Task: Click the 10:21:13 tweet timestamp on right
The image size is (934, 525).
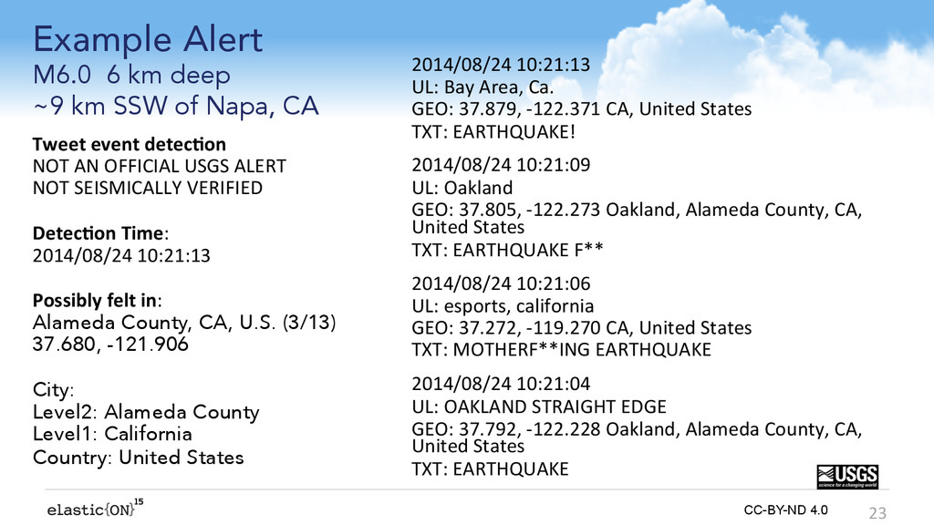Action: click(x=501, y=65)
